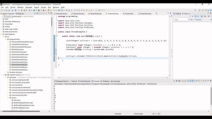Collapse the JRE System Library node
The width and height of the screenshot is (212, 119).
click(x=4, y=75)
